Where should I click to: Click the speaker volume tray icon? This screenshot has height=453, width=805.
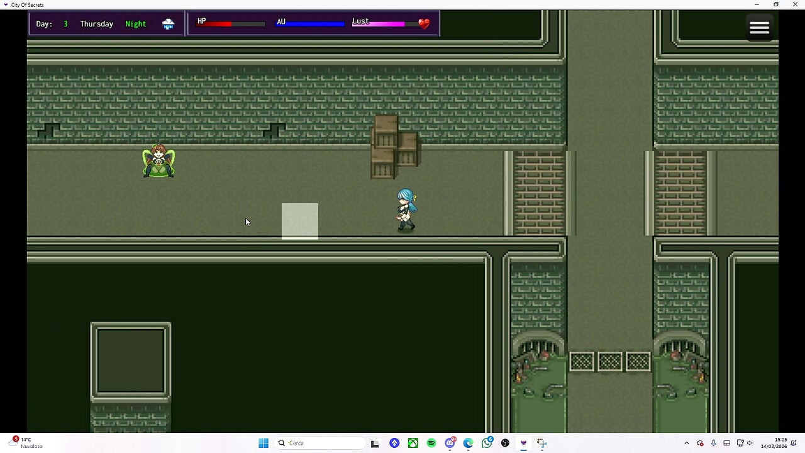pyautogui.click(x=750, y=443)
